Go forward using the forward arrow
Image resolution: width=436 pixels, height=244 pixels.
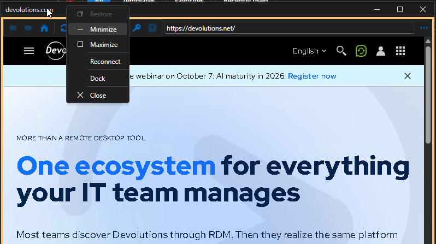coord(28,28)
